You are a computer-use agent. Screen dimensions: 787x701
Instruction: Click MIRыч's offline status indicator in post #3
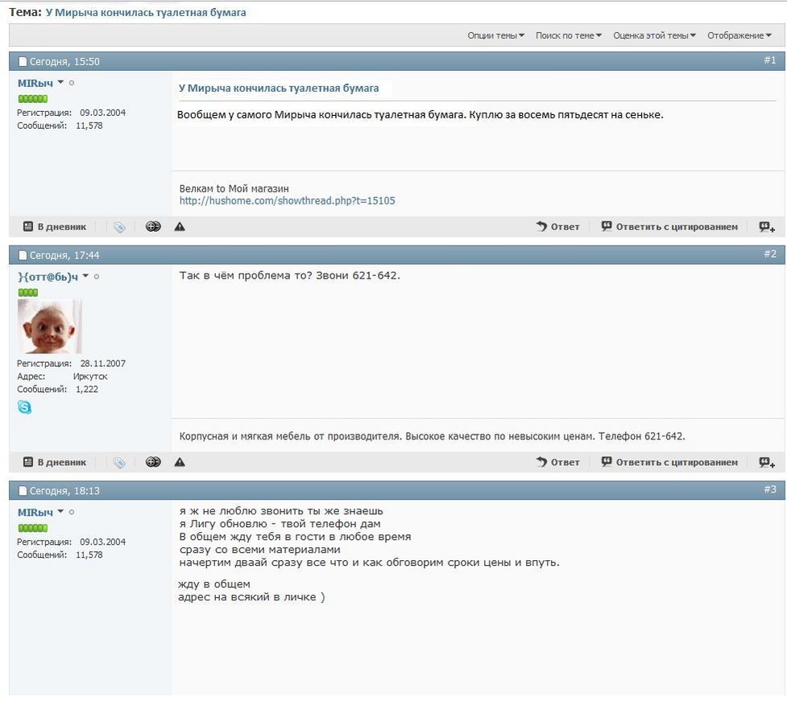click(72, 512)
